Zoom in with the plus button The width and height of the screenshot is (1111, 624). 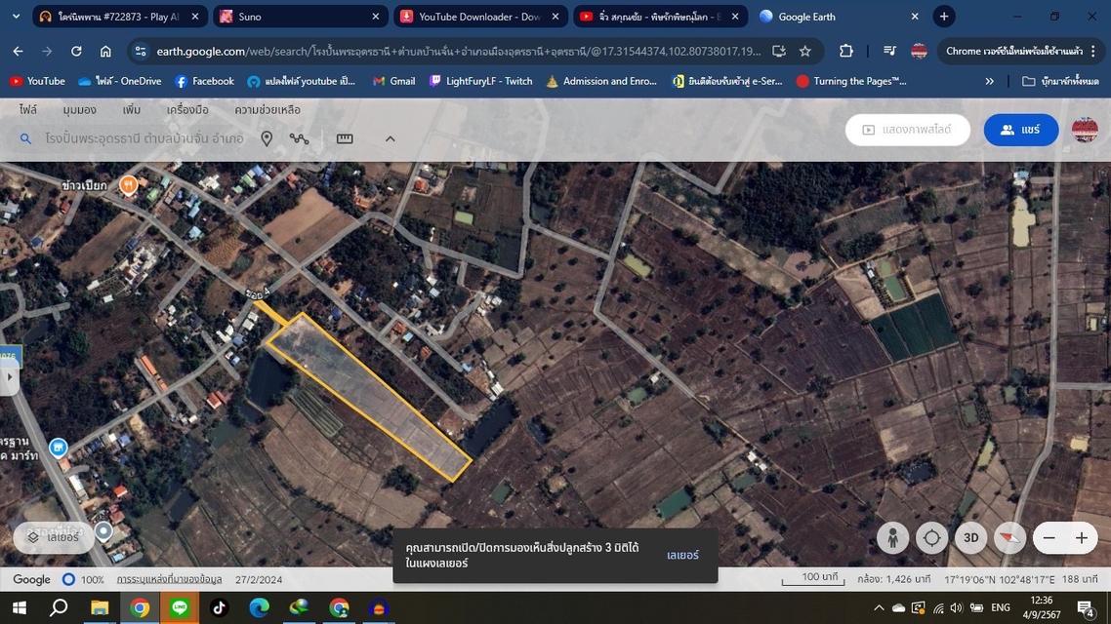(1082, 537)
